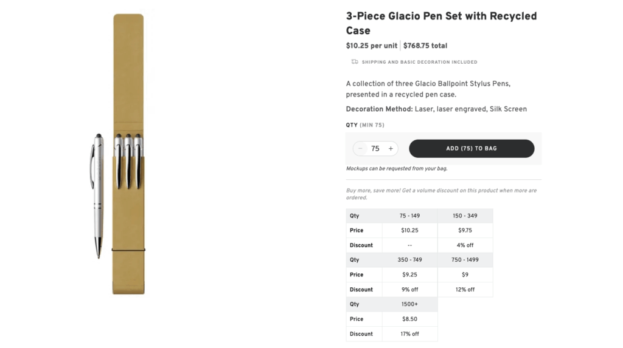This screenshot has height=348, width=623.
Task: Increase quantity with the plus button
Action: (x=391, y=149)
